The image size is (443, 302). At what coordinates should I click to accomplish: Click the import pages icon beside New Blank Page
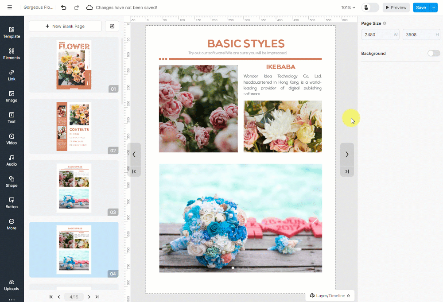pos(112,26)
